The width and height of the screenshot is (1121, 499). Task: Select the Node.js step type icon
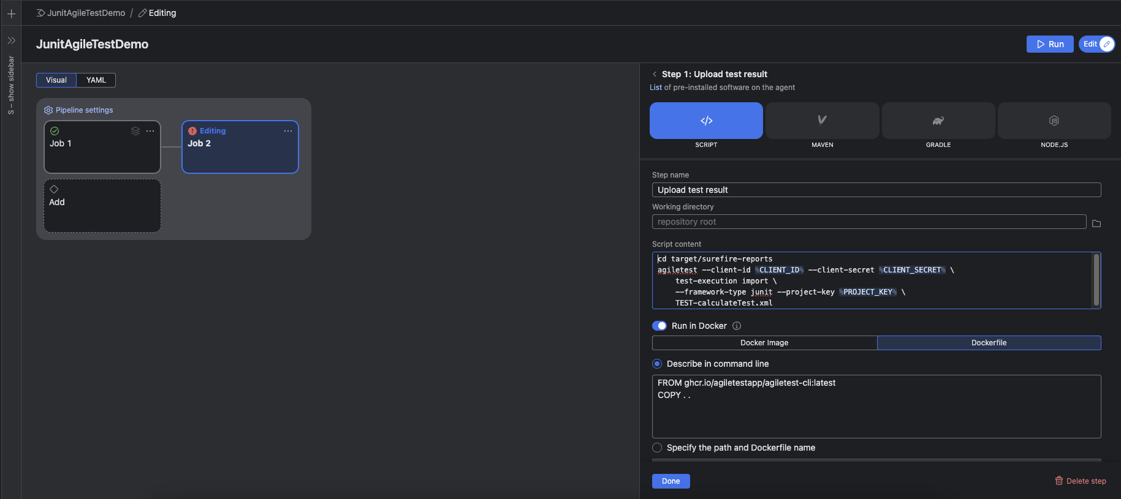[1054, 121]
